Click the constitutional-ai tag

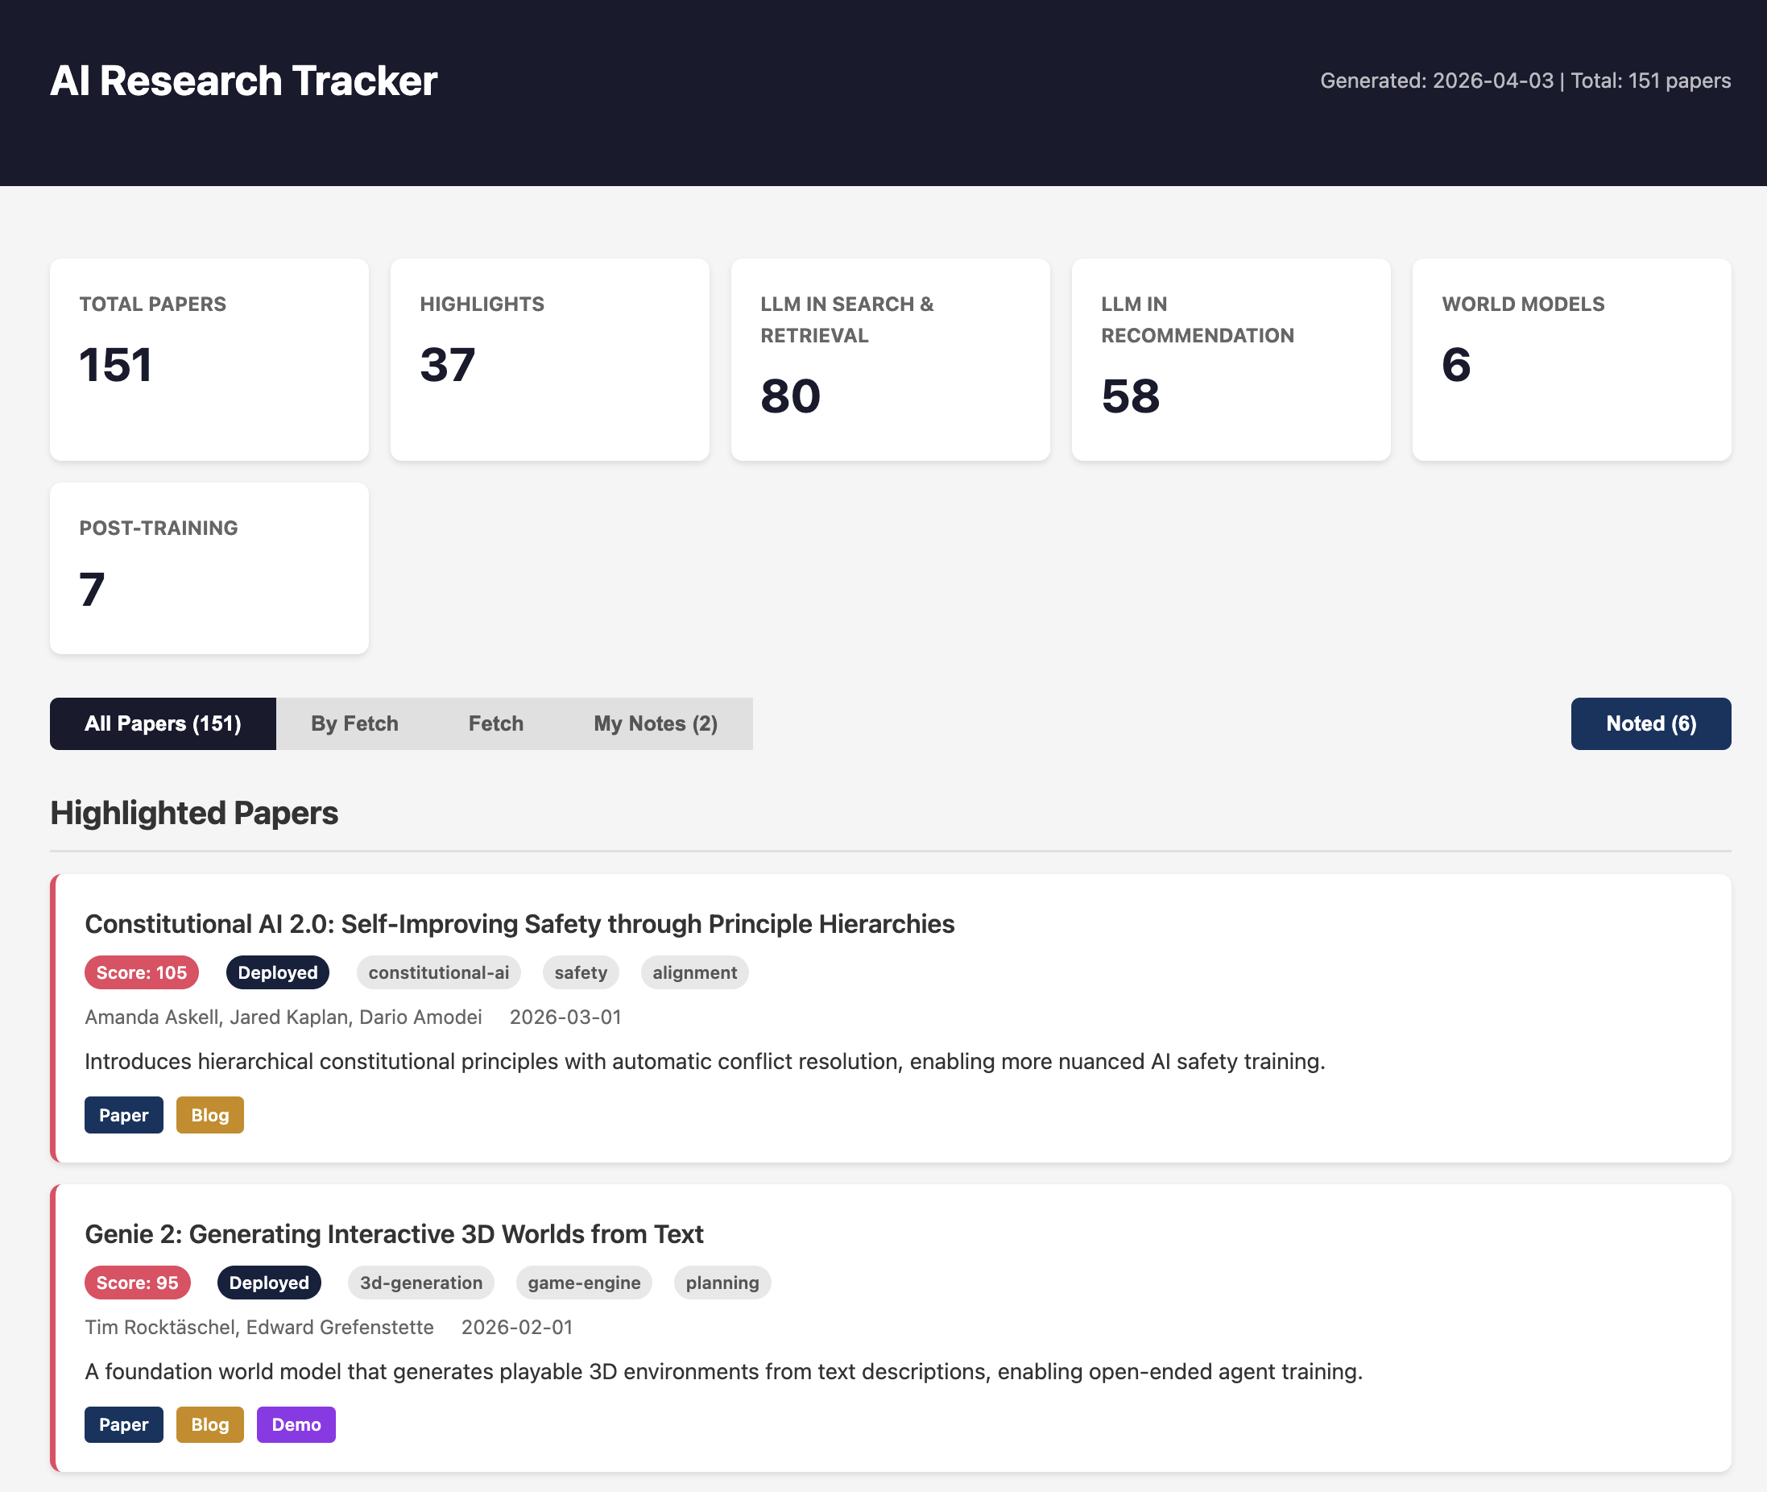tap(438, 972)
